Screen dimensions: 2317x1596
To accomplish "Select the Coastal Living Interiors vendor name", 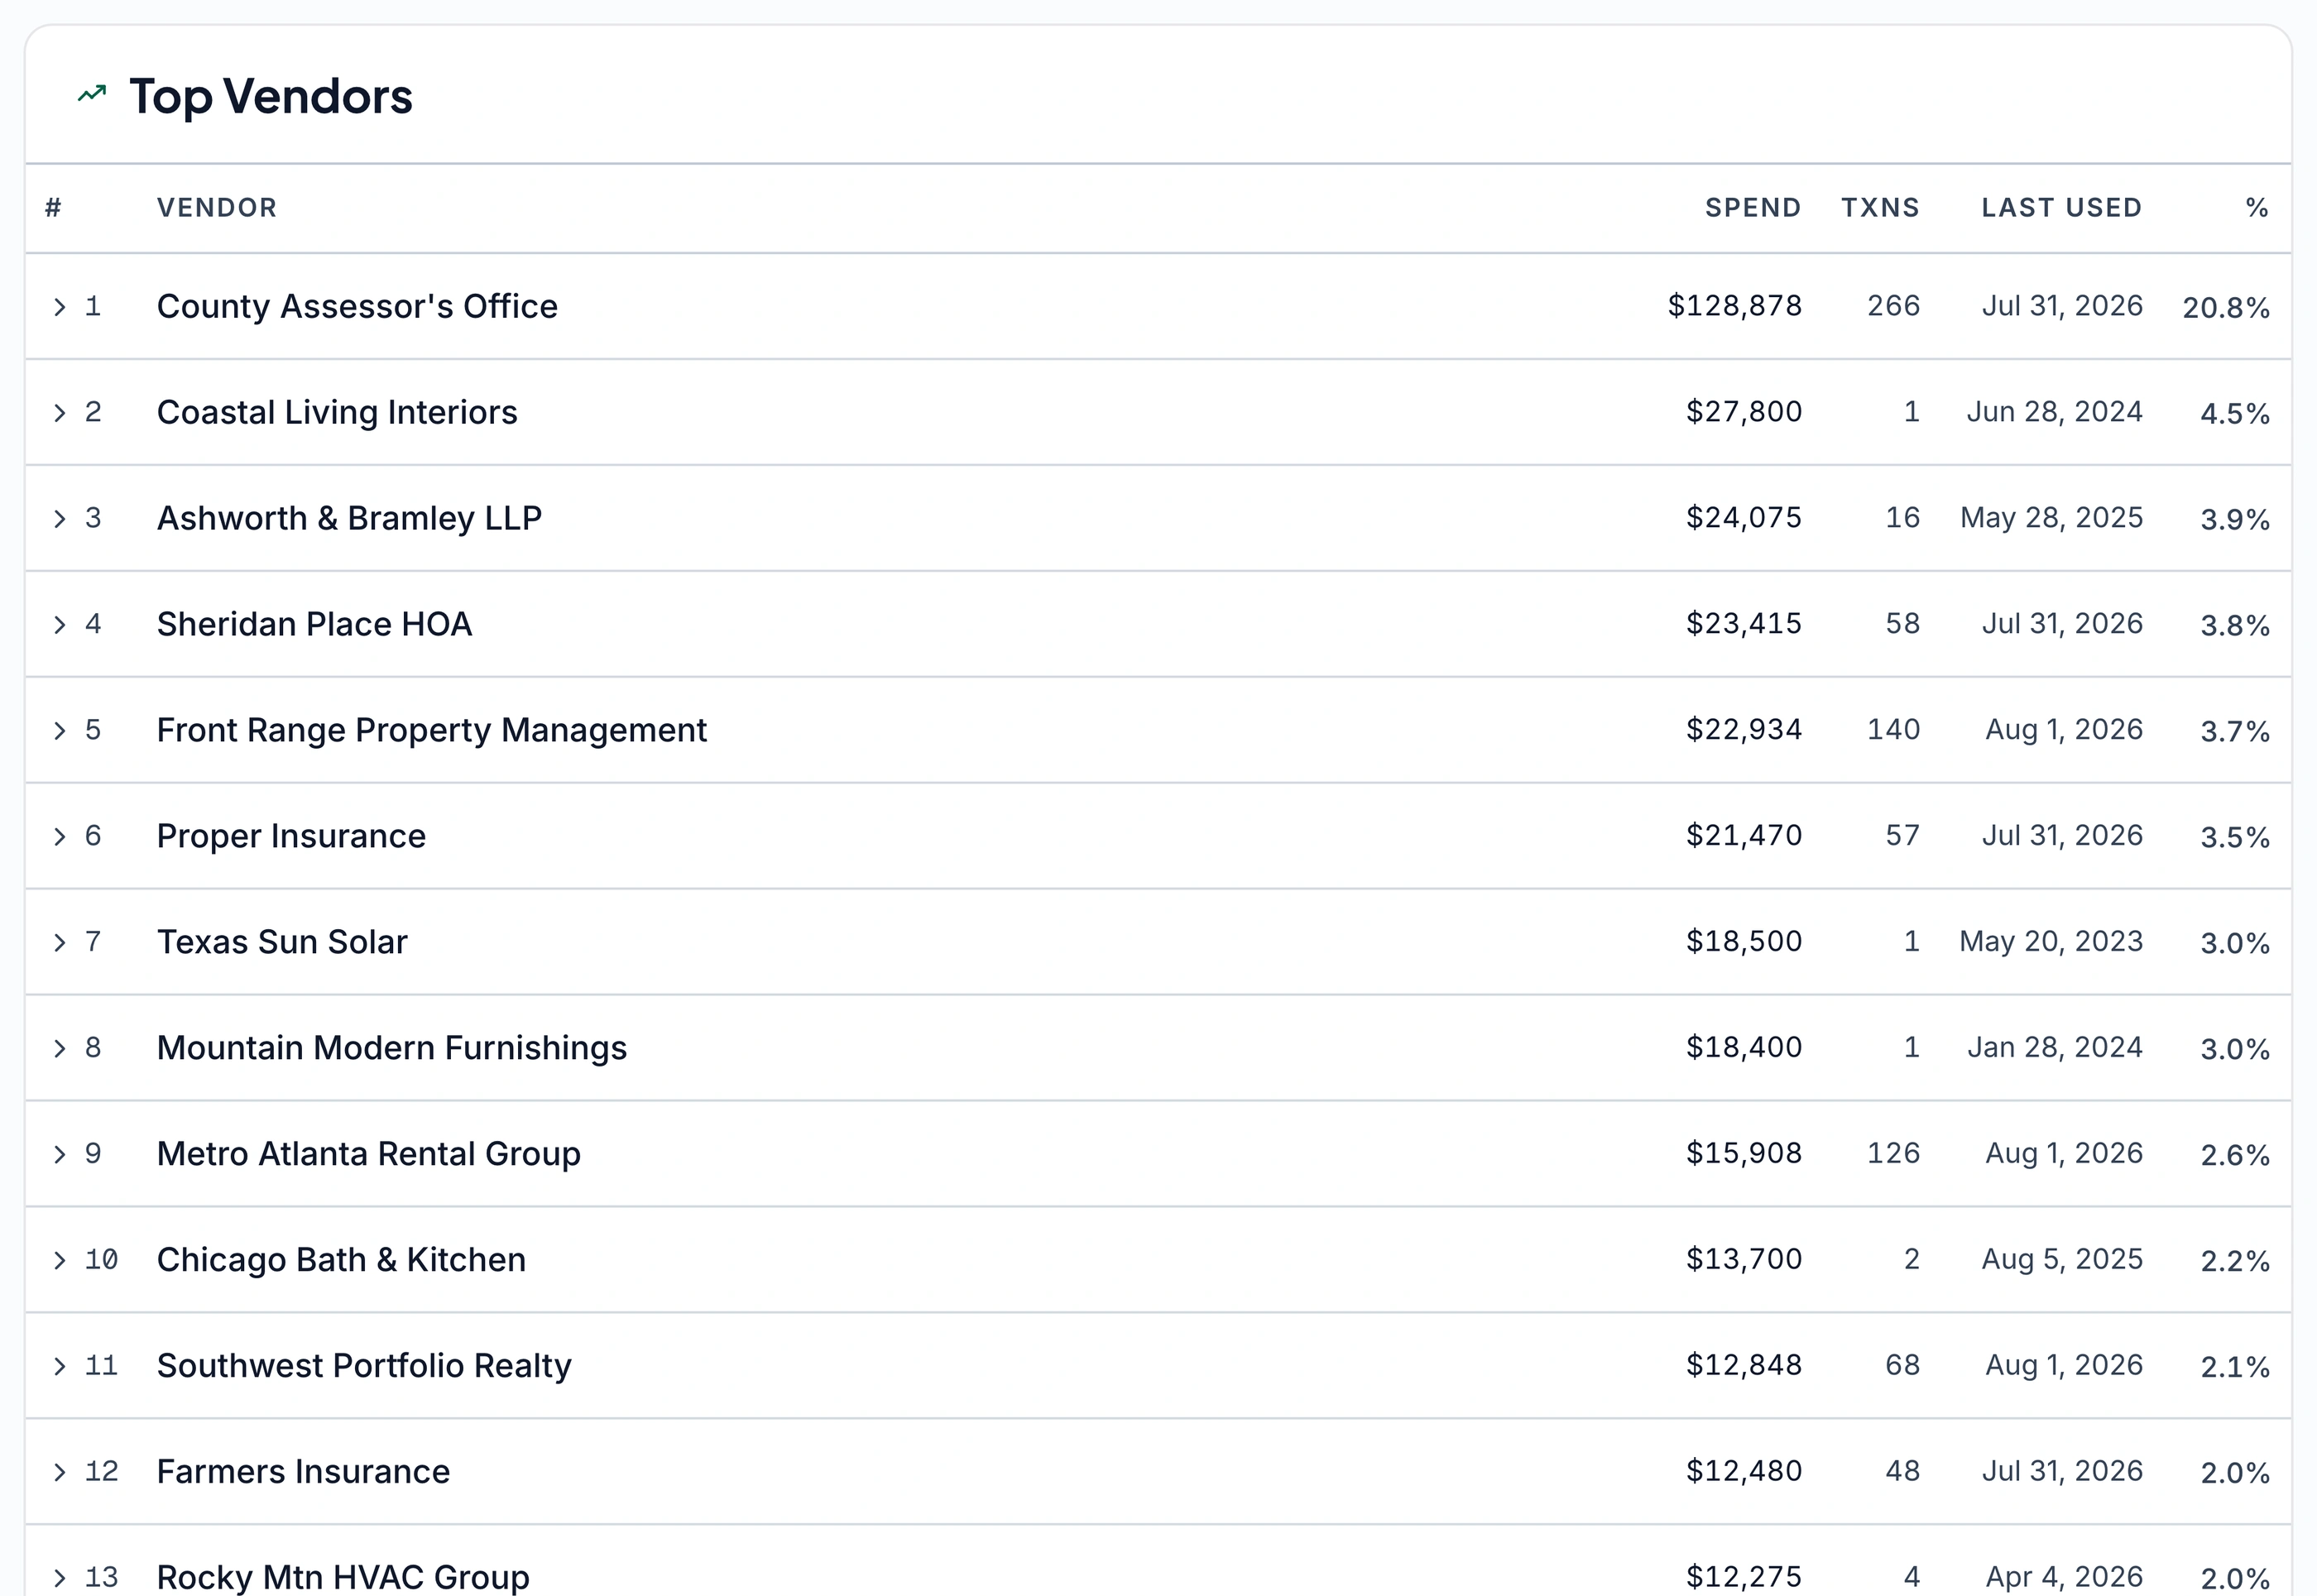I will point(337,412).
